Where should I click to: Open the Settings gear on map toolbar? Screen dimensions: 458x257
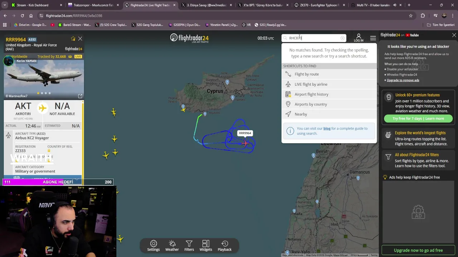click(154, 246)
